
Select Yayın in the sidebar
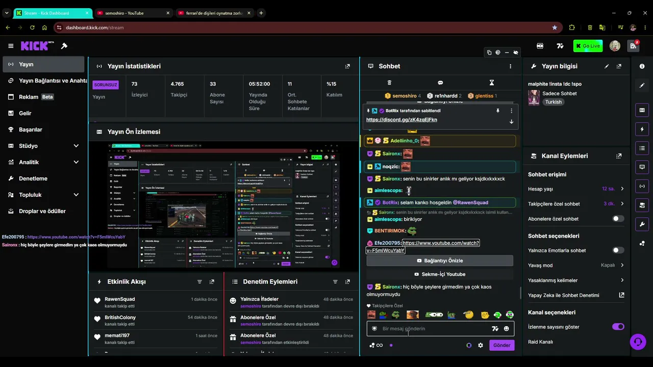(x=43, y=64)
